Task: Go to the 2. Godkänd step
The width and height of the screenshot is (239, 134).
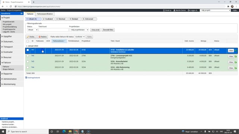Action: point(48,19)
